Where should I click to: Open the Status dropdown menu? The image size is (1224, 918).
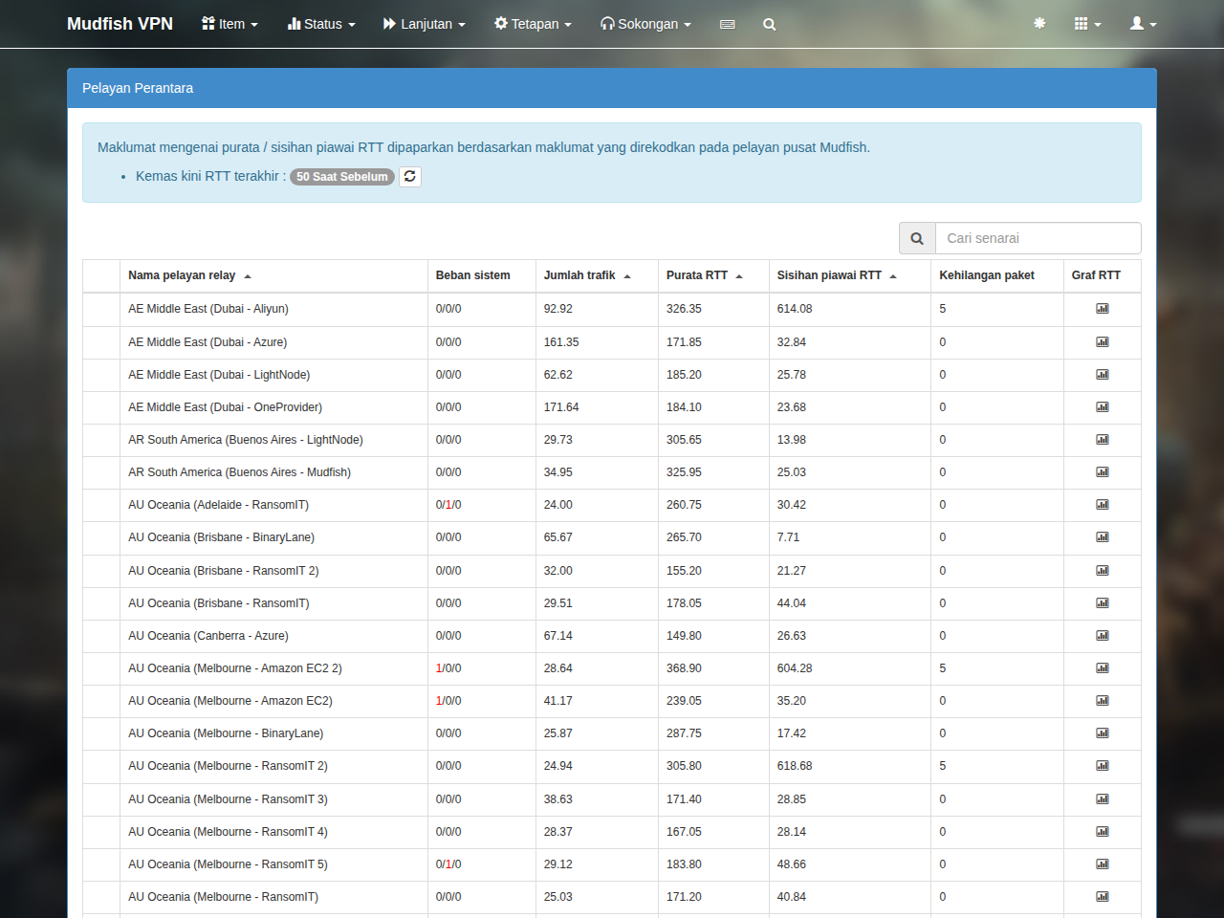321,24
